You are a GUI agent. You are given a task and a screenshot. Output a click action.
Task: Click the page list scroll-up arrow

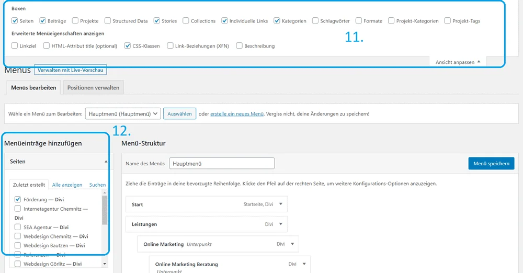[x=105, y=192]
